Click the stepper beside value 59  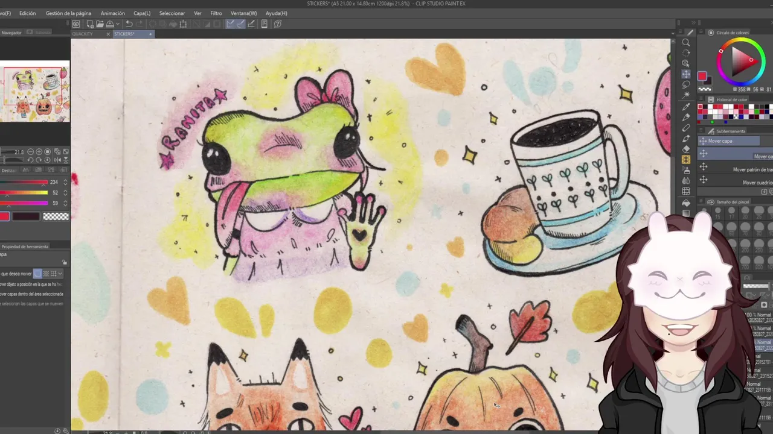[65, 203]
